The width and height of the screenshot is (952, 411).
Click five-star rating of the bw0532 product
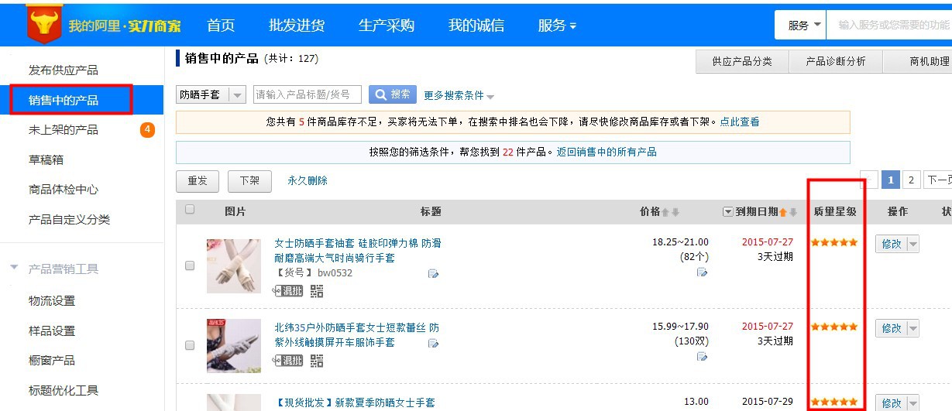(x=834, y=242)
